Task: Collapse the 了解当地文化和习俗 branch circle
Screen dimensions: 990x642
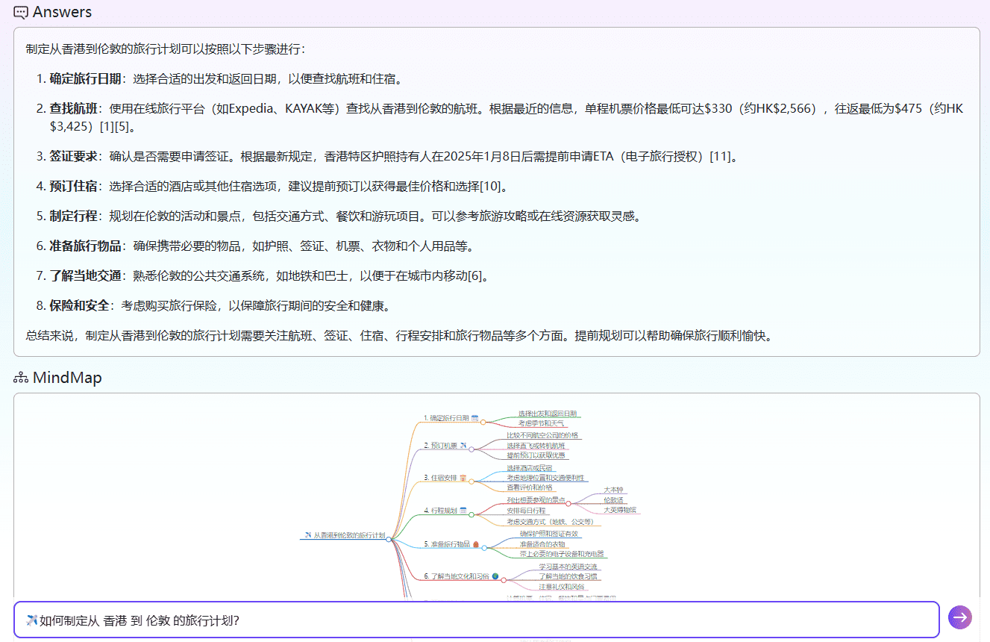Action: pos(503,580)
